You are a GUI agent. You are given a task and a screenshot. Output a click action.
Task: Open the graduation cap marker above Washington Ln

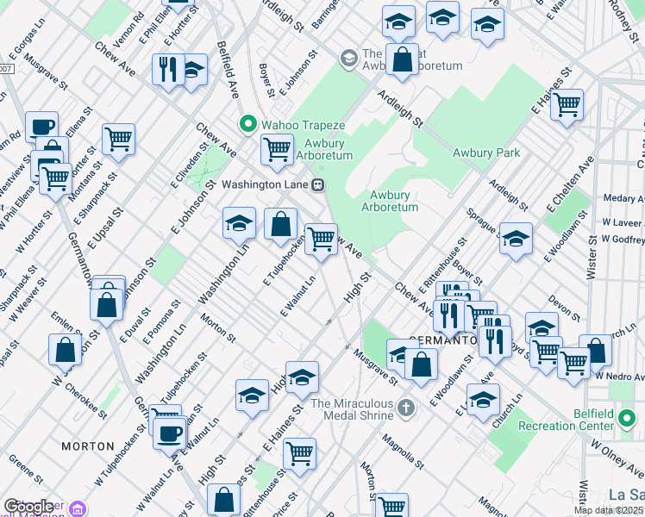point(239,225)
